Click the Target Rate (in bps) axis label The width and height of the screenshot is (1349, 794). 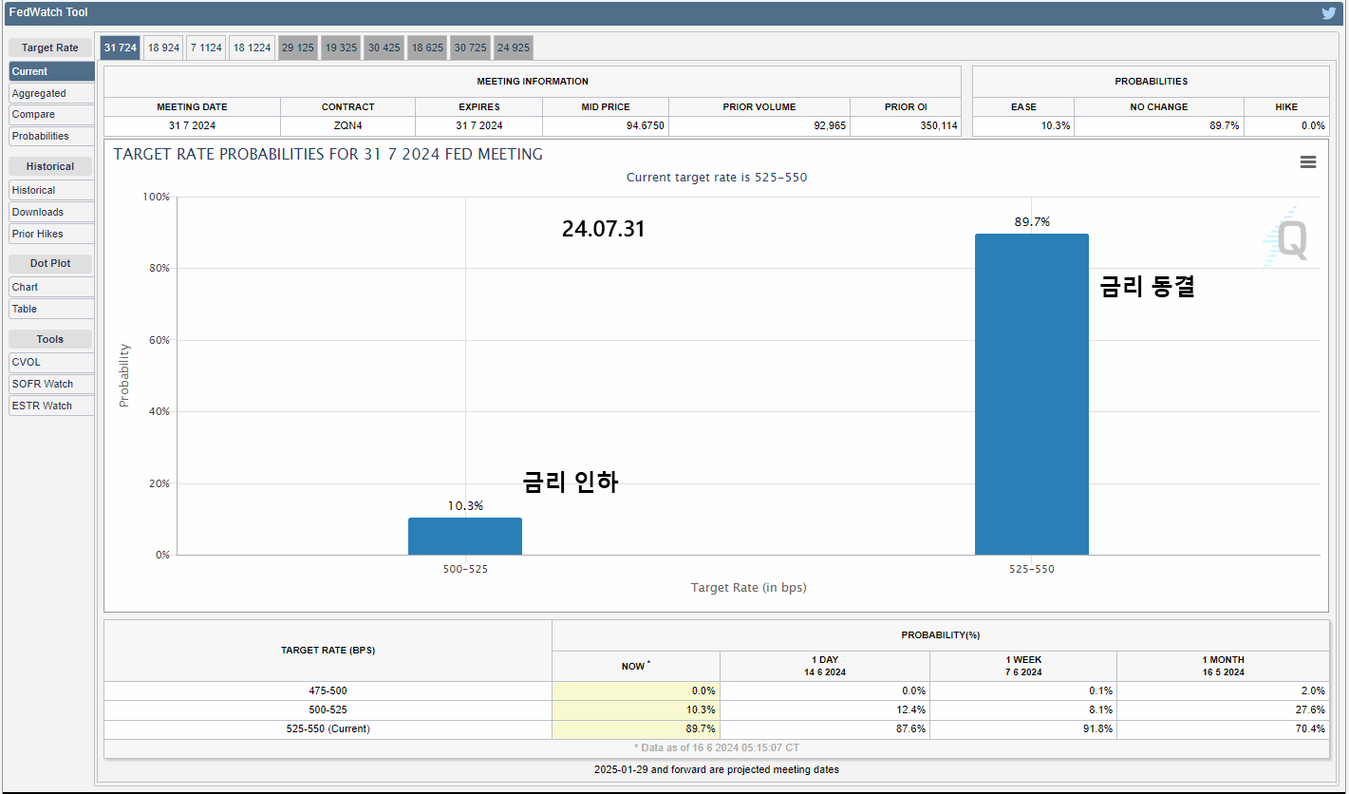pos(748,588)
